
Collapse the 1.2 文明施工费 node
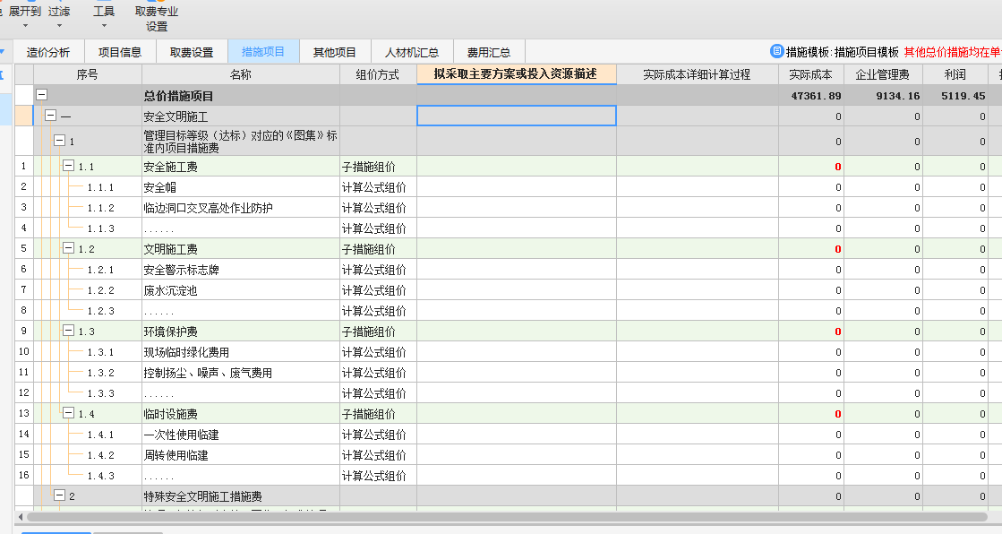(68, 248)
